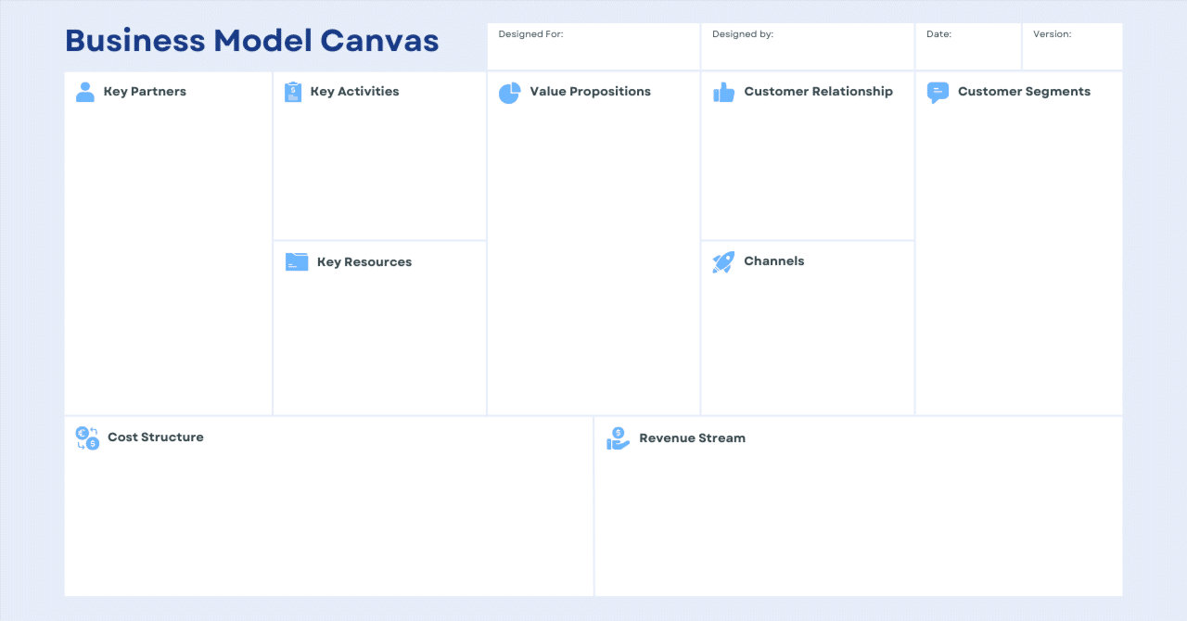Click the Key Partners heading text

[145, 92]
